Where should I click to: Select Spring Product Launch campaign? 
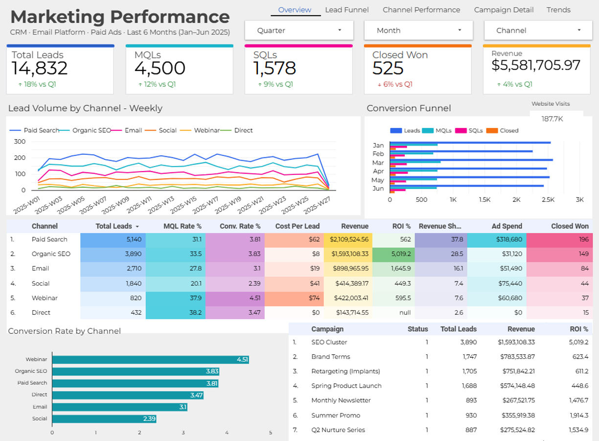point(440,386)
